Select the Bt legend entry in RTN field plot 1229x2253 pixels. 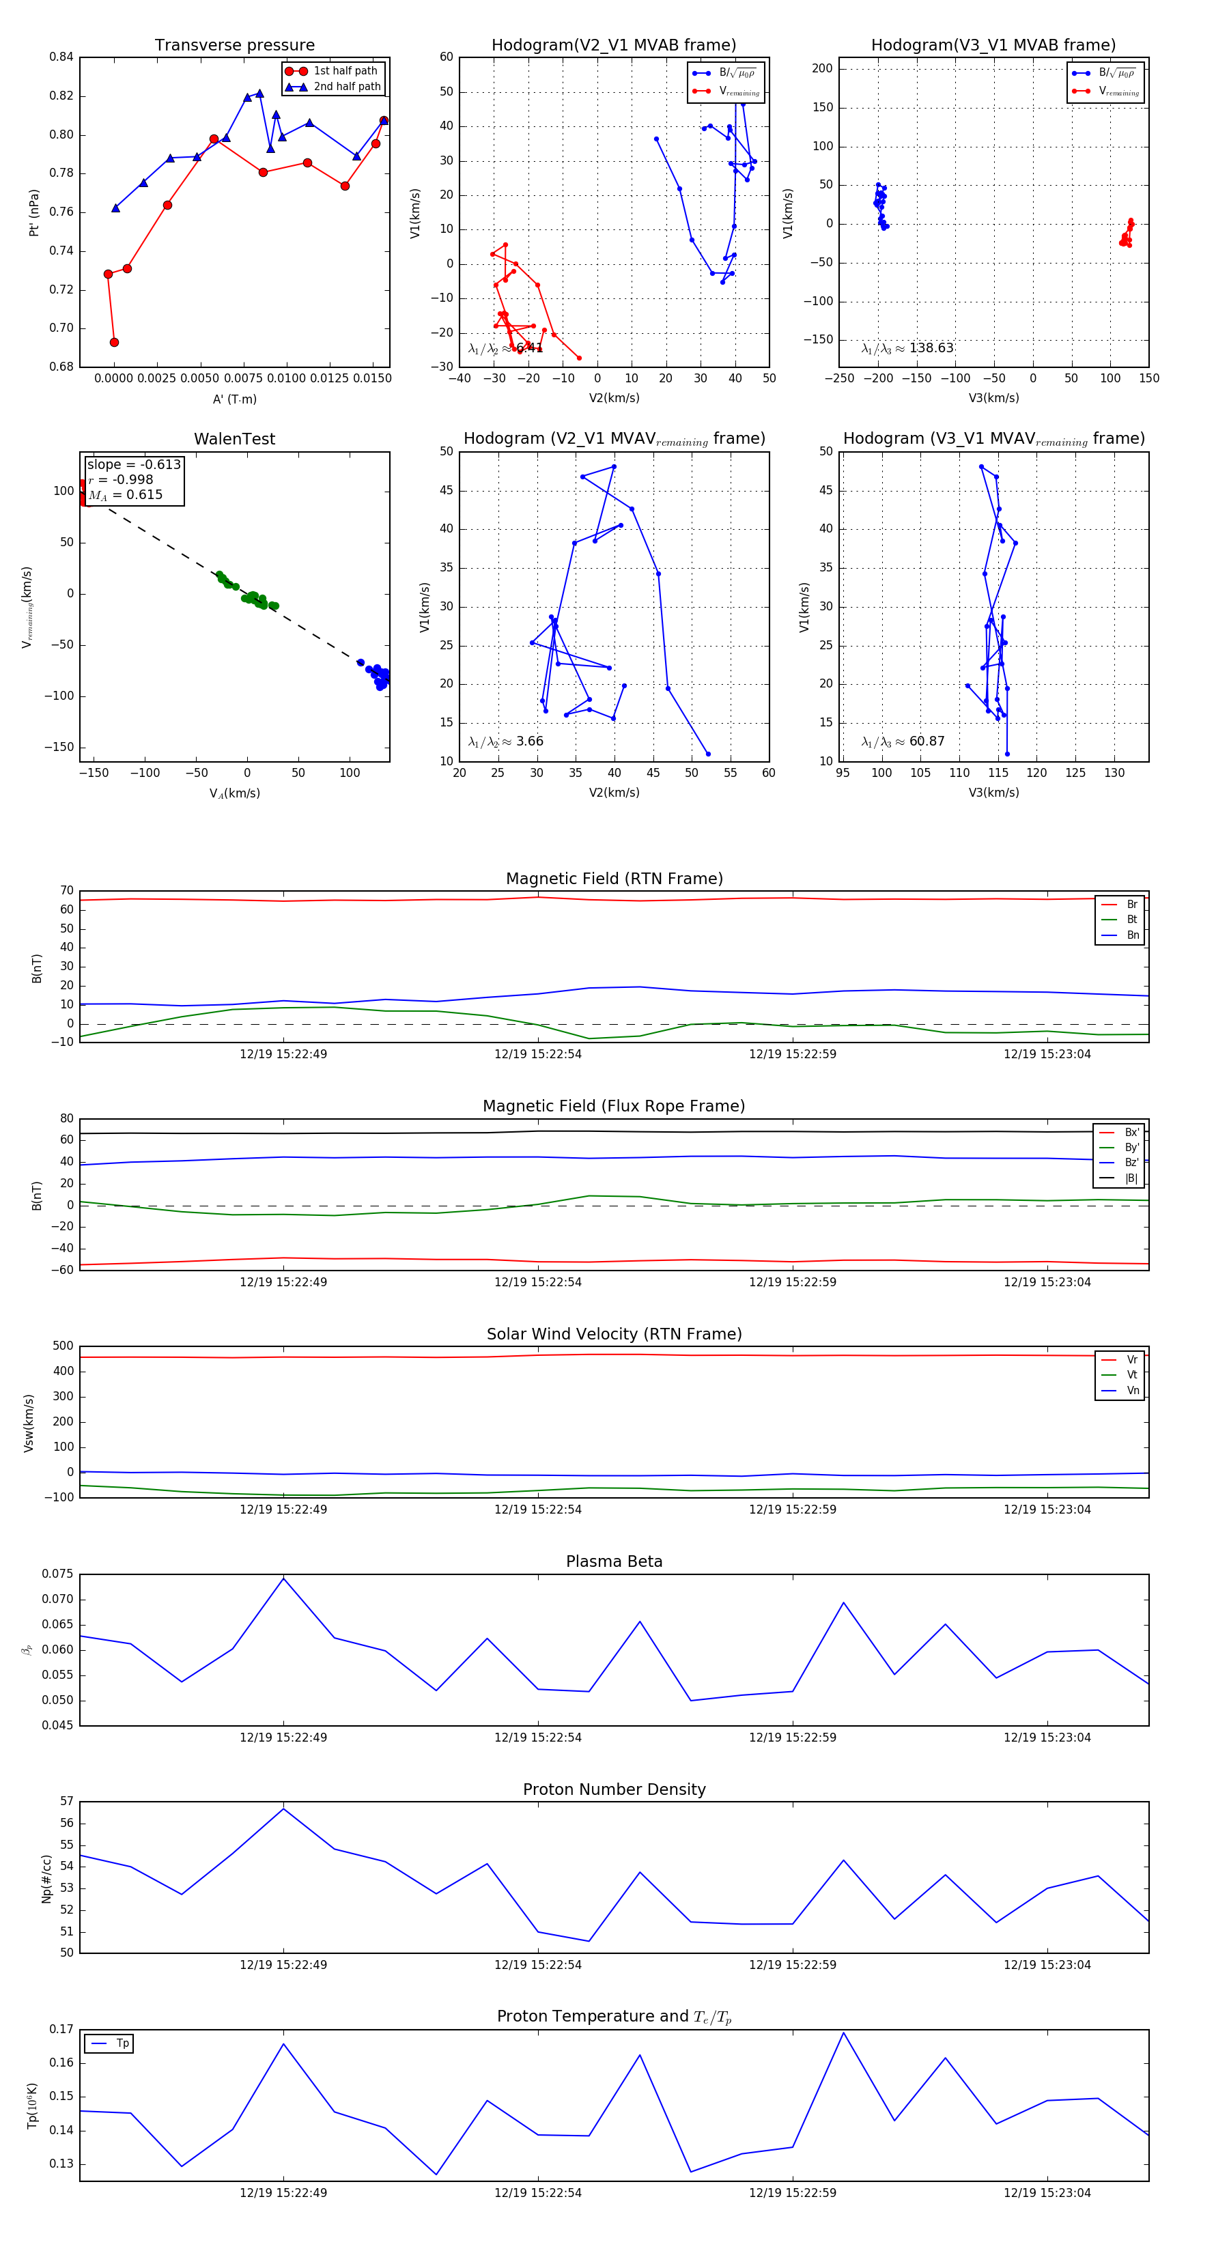click(x=1121, y=919)
